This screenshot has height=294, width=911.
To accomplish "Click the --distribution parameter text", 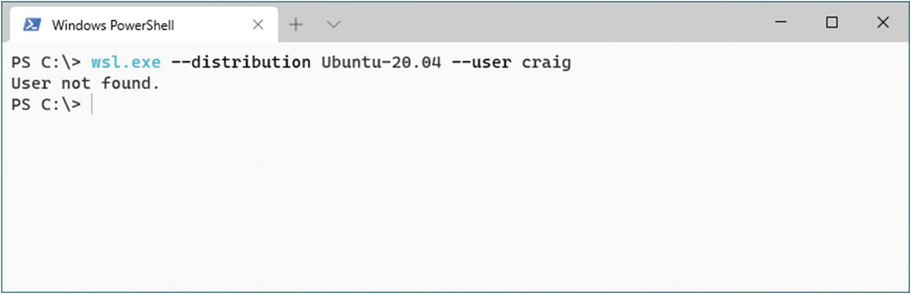I will (240, 63).
